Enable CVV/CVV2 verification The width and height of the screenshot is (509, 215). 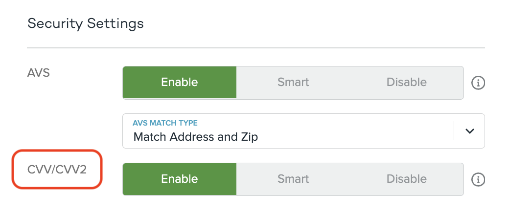pyautogui.click(x=180, y=179)
